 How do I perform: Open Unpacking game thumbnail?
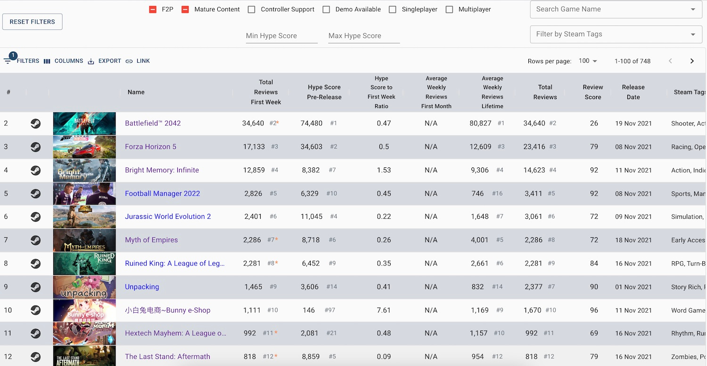point(84,287)
